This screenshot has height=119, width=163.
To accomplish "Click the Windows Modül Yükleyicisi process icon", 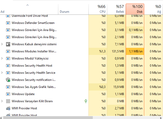I will click(x=8, y=58).
